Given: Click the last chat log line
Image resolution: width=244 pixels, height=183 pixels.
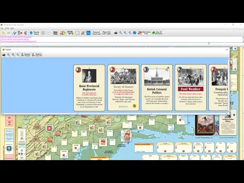Looking at the screenshot, I should [18, 41].
